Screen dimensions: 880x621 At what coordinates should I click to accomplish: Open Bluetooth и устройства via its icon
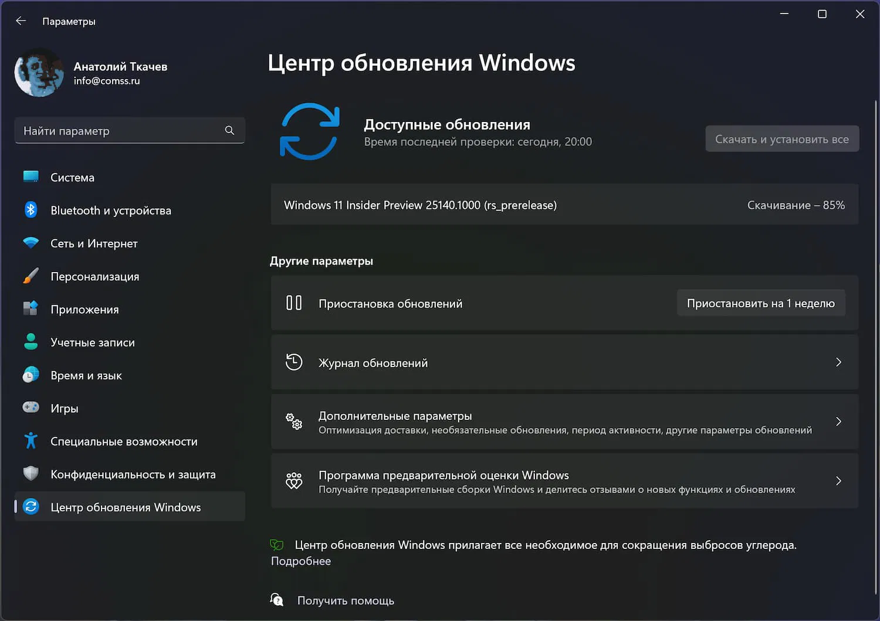pyautogui.click(x=31, y=210)
